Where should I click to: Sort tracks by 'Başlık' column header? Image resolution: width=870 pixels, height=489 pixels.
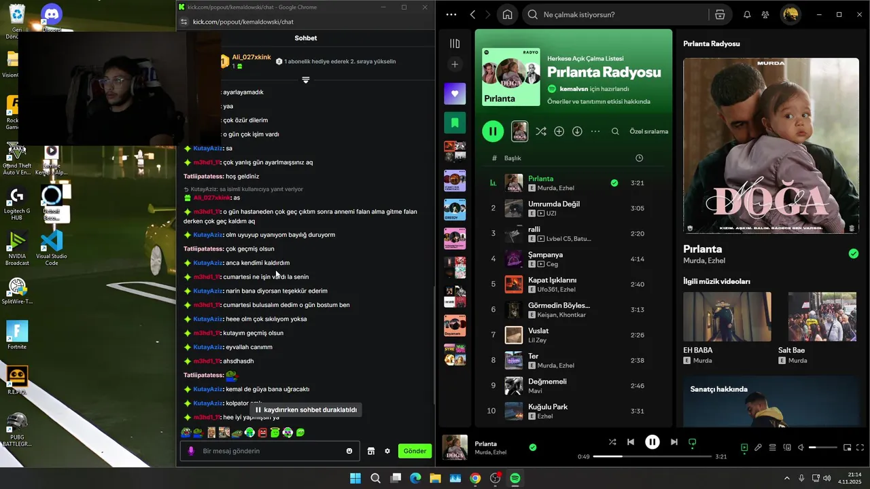512,158
